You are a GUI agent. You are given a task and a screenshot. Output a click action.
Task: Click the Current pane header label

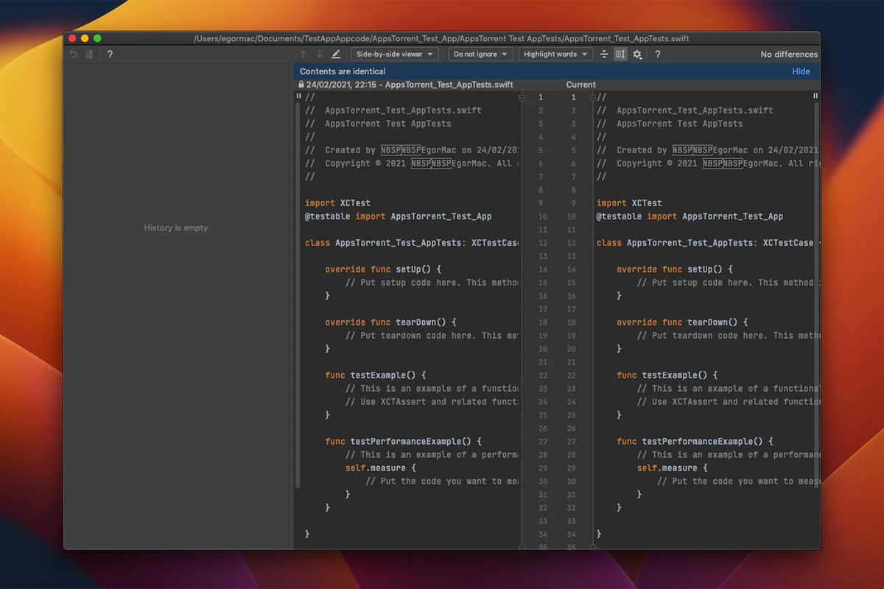580,85
